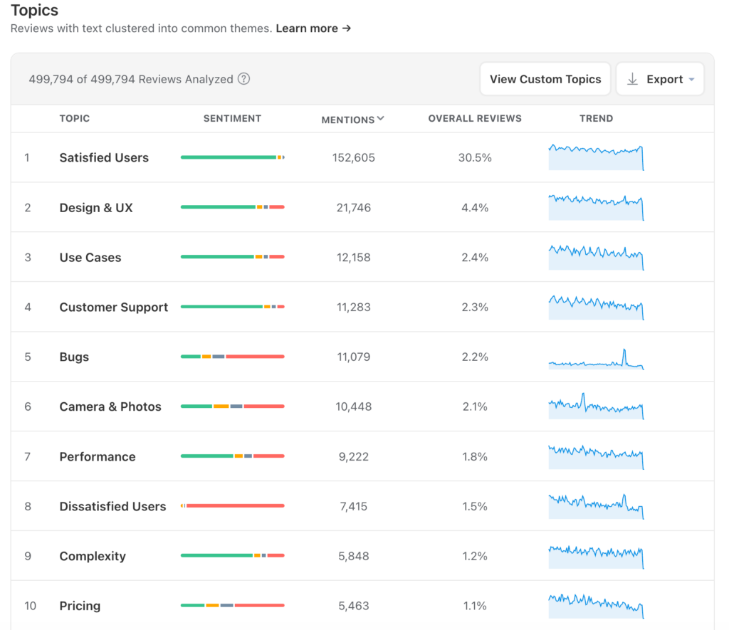Click the Camera & Photos trend sparkline
729x630 pixels.
[596, 407]
